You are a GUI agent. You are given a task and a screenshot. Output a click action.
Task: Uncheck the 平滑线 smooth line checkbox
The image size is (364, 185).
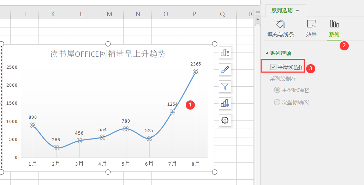click(x=273, y=67)
